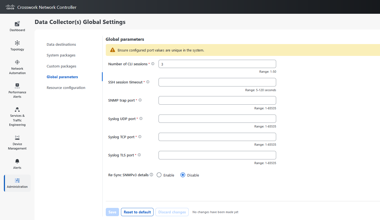Click info icon next to Syslog UDP port
This screenshot has width=380, height=220.
pos(141,119)
